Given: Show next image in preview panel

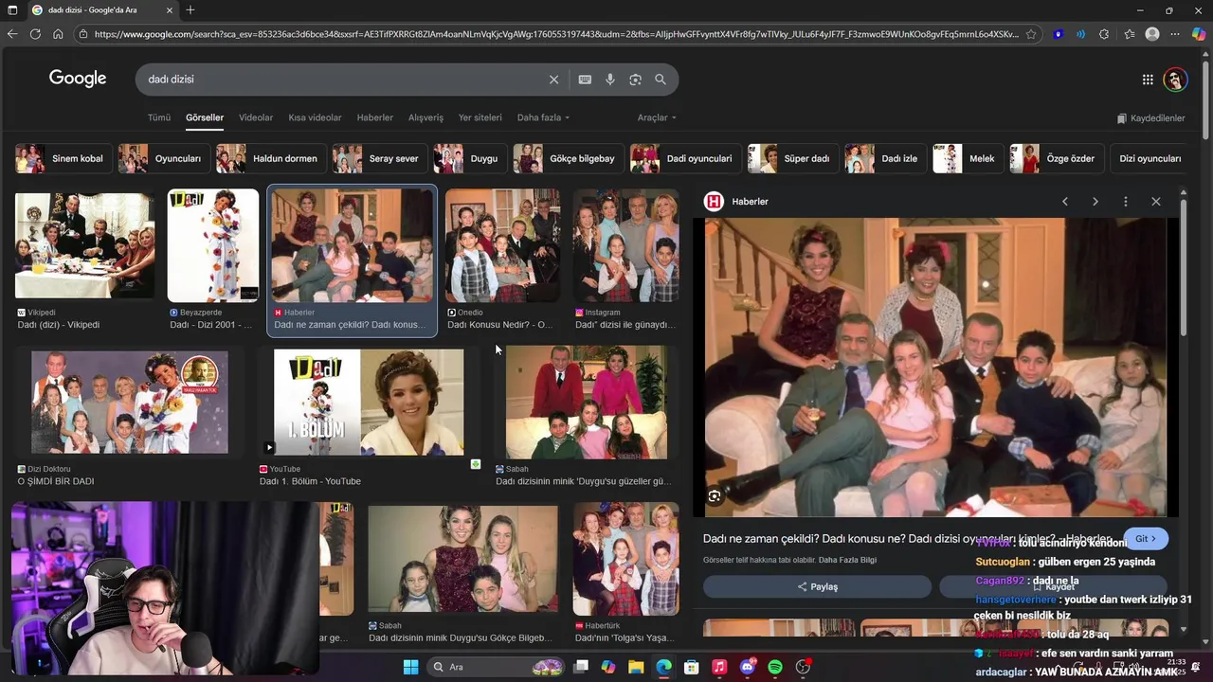Looking at the screenshot, I should click(x=1095, y=202).
